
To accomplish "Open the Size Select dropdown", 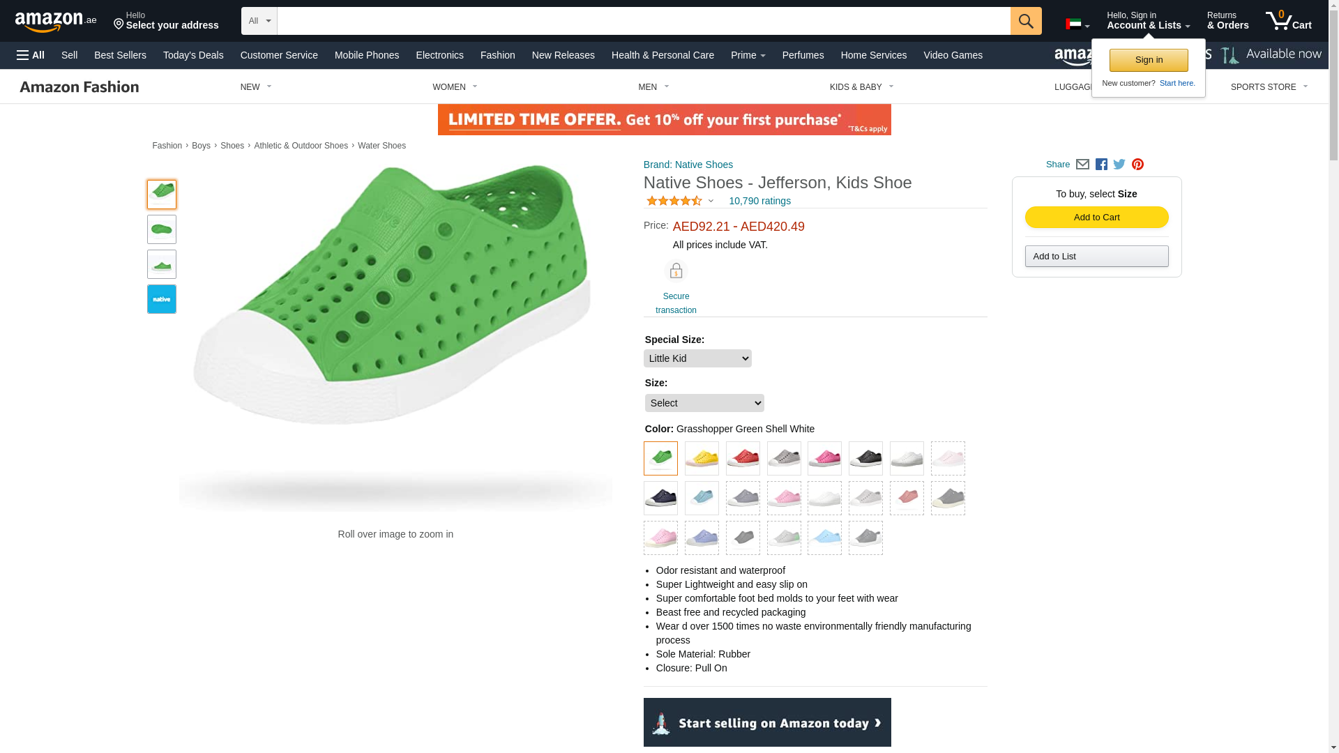I will (x=704, y=403).
